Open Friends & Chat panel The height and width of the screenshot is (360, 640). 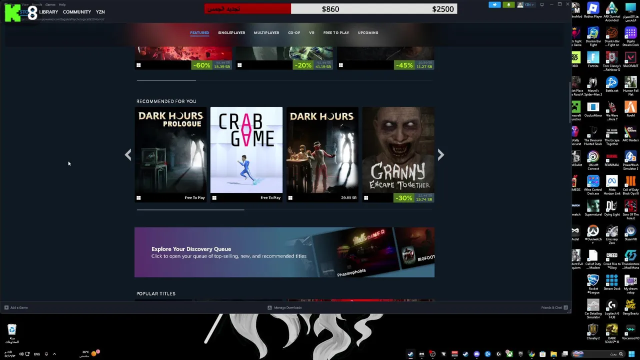pyautogui.click(x=554, y=307)
